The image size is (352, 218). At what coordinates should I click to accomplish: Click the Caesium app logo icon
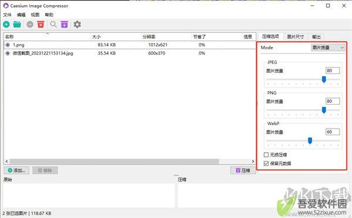coord(6,6)
